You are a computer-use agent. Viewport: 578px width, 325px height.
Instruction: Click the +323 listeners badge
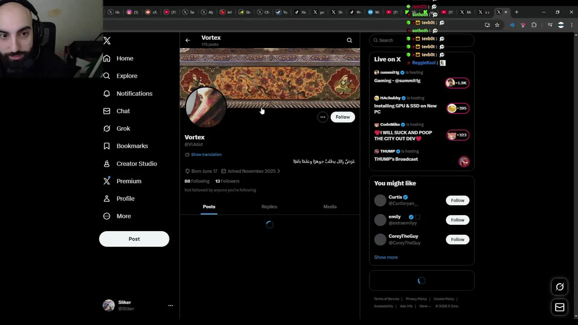pos(457,135)
